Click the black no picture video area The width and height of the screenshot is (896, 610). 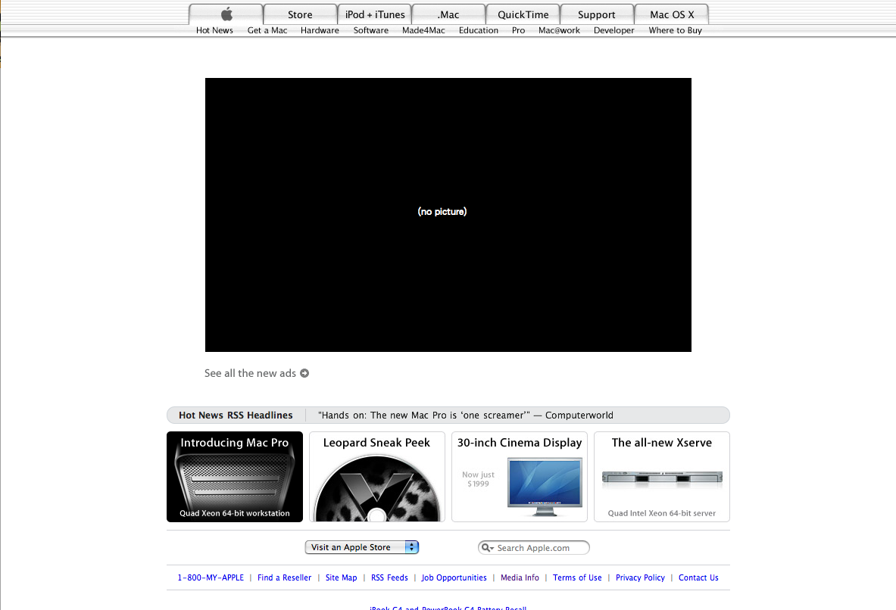448,215
